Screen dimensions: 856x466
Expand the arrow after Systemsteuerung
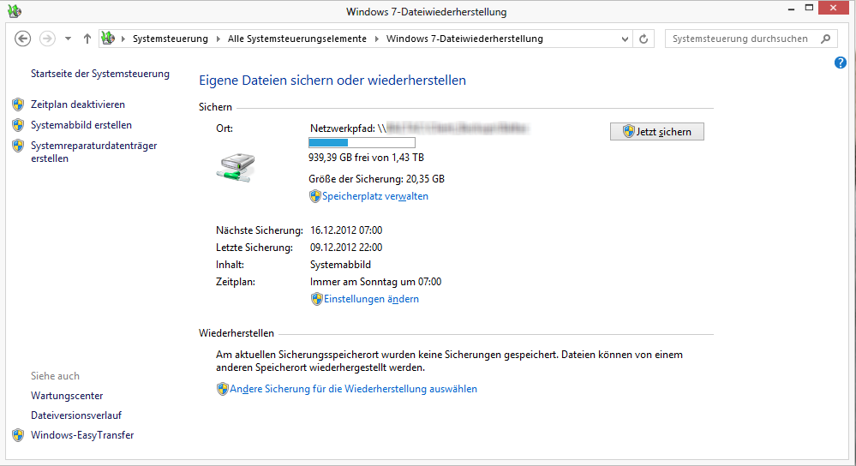(x=218, y=39)
